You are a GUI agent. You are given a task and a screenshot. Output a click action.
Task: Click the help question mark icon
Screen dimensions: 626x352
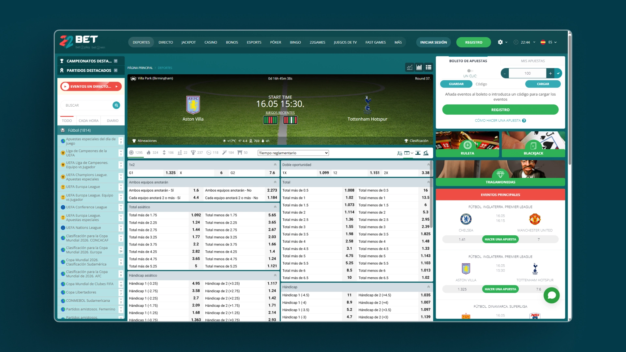(x=524, y=121)
